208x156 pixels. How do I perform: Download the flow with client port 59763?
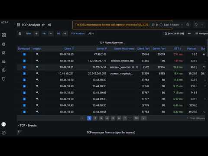point(24,80)
